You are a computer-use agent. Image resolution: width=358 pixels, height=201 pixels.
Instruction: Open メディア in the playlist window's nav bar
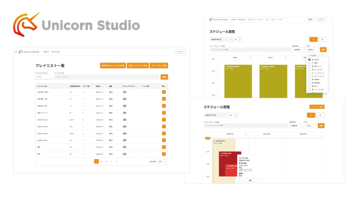tap(46, 52)
